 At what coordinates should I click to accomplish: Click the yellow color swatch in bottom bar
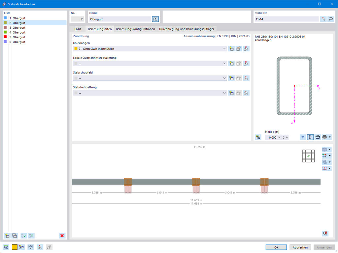click(15, 247)
